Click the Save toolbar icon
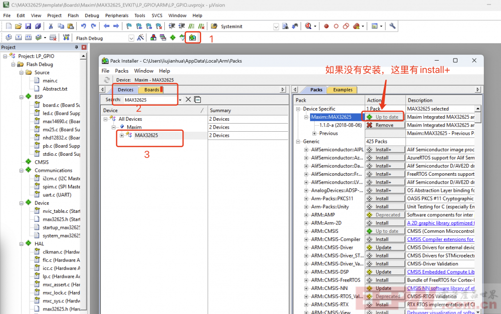This screenshot has width=501, height=314. point(28,26)
